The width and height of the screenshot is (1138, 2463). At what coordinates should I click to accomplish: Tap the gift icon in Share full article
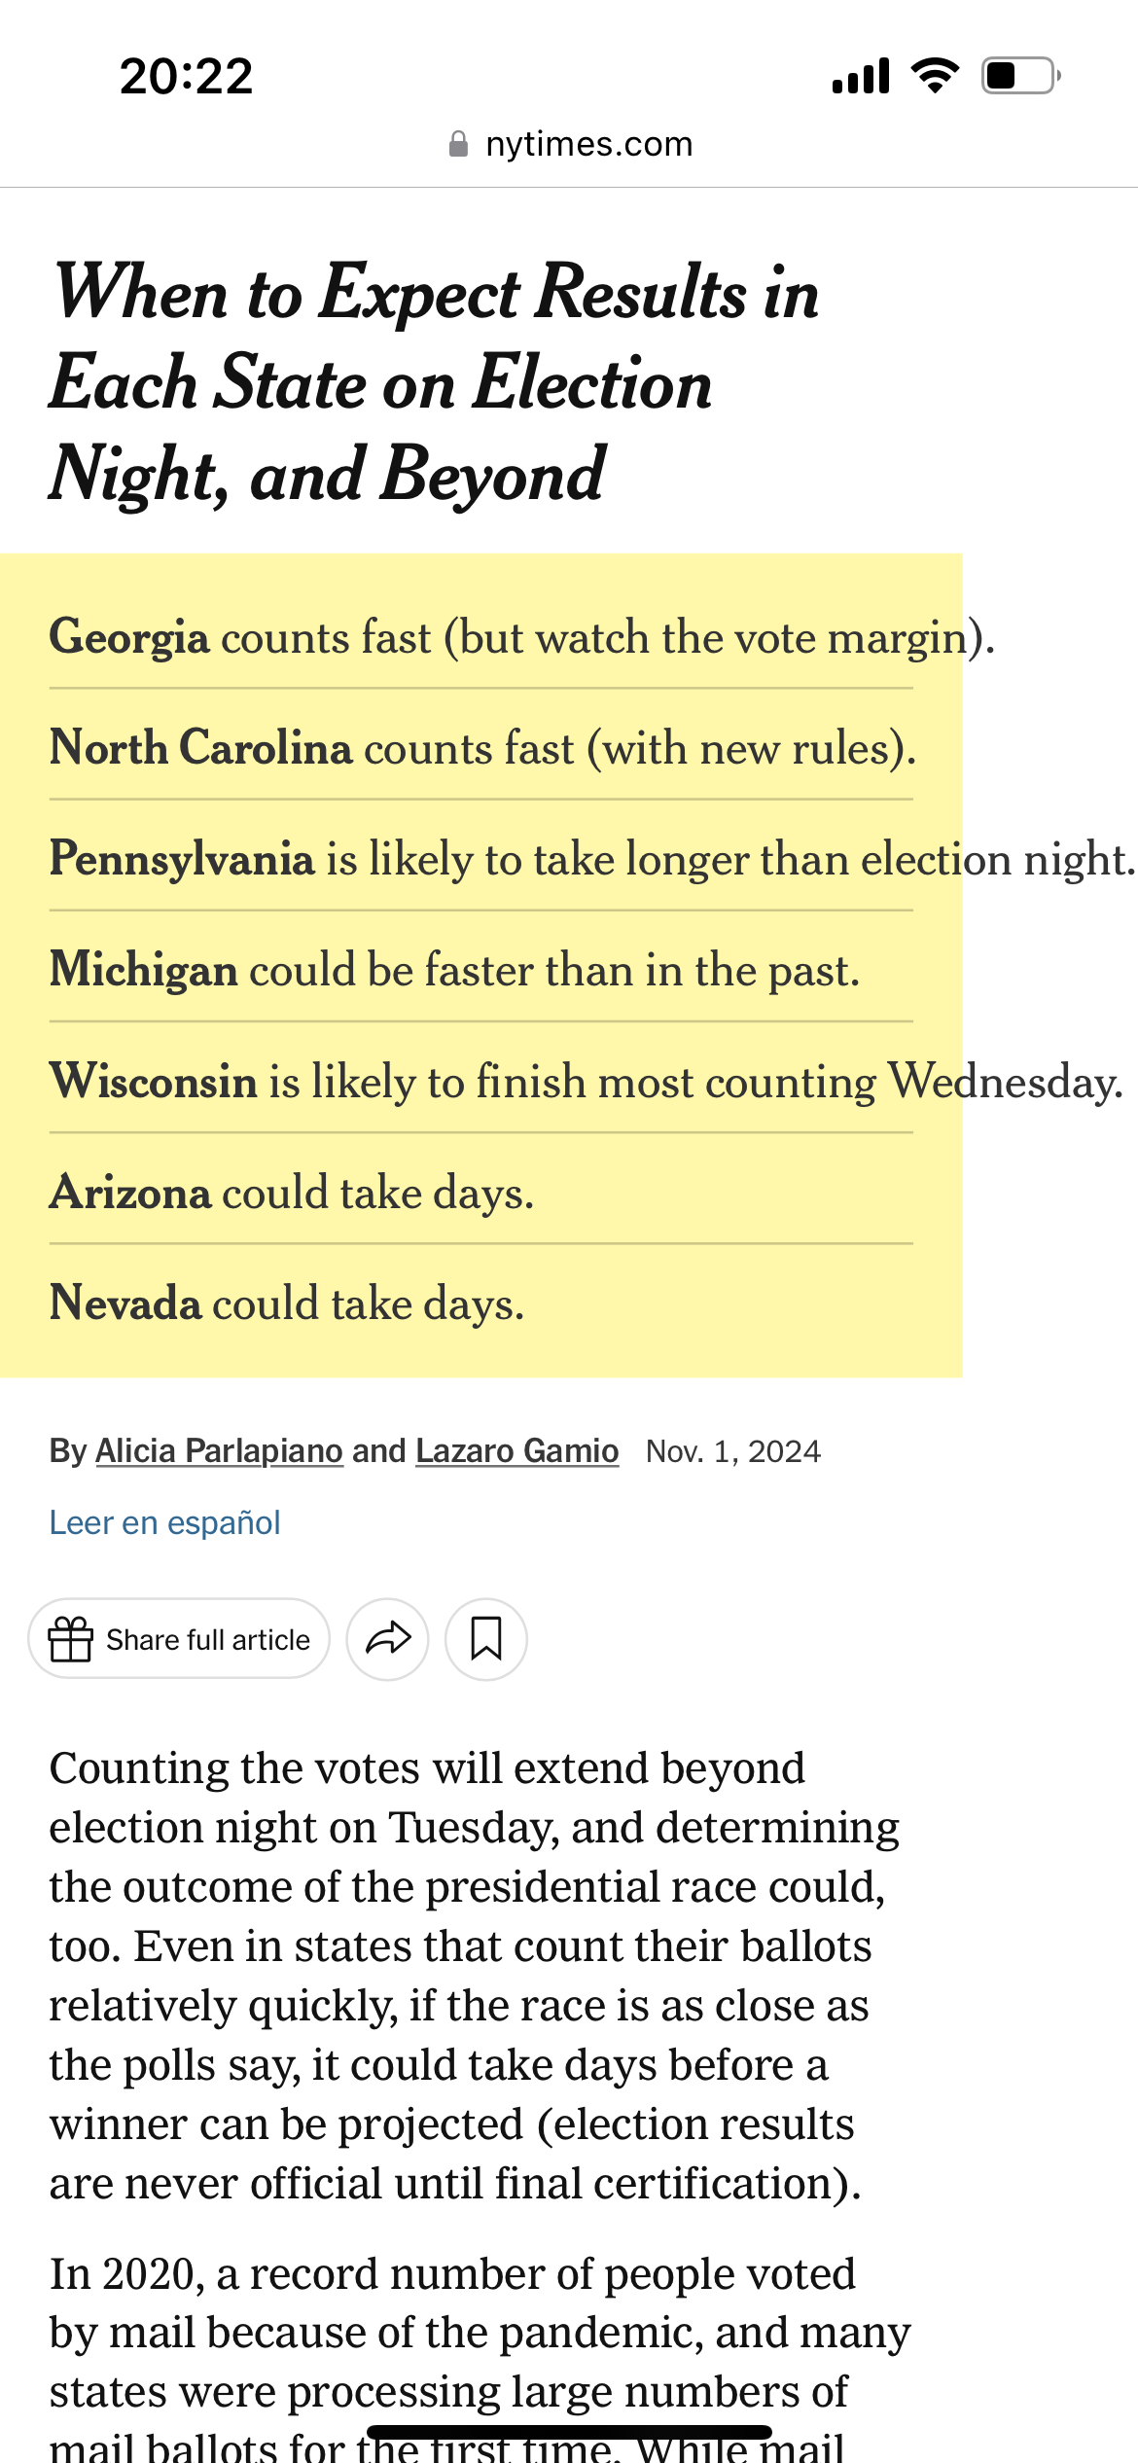71,1639
